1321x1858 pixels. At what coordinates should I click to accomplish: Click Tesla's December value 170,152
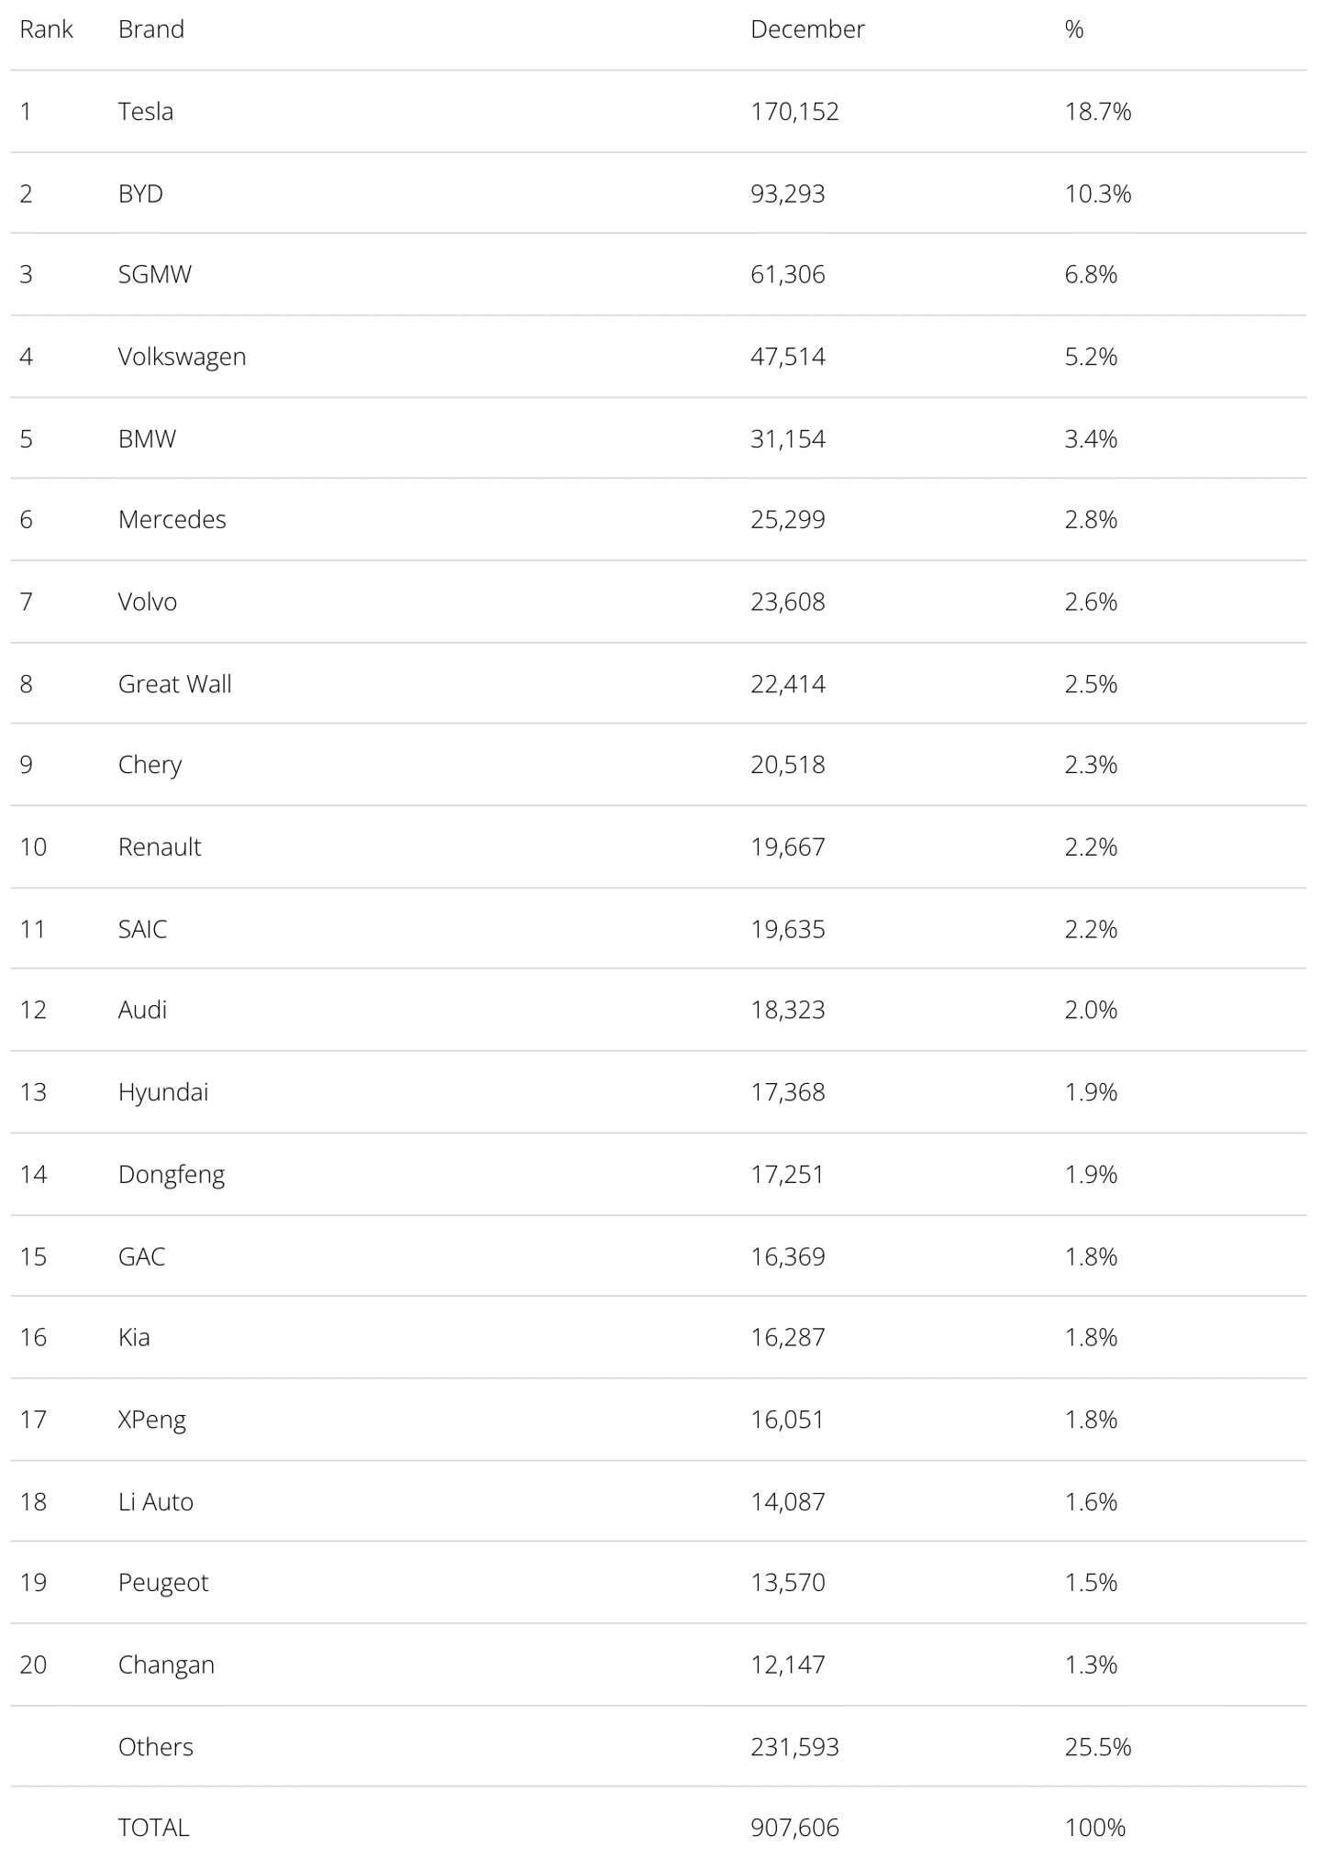coord(794,111)
